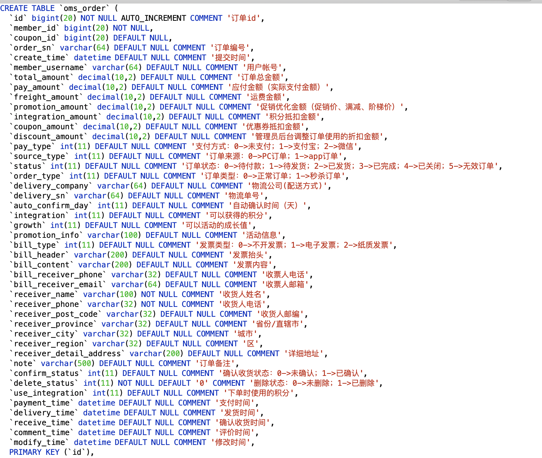
Task: Click the `member_id` column name
Action: [34, 28]
